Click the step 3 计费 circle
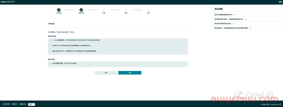The width and height of the screenshot is (283, 107). point(104,10)
